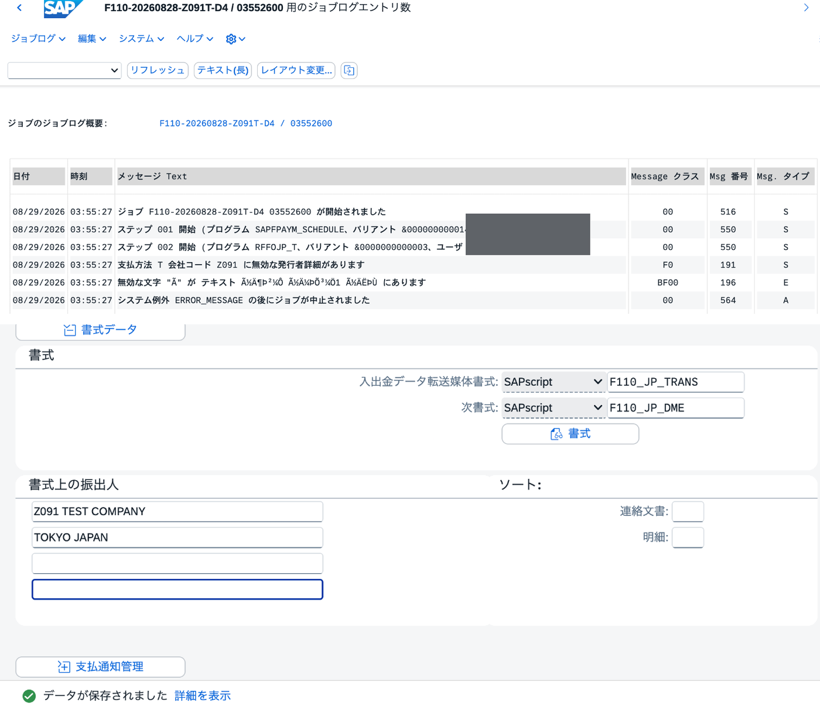Click the メッセージ Text column header

pos(371,176)
